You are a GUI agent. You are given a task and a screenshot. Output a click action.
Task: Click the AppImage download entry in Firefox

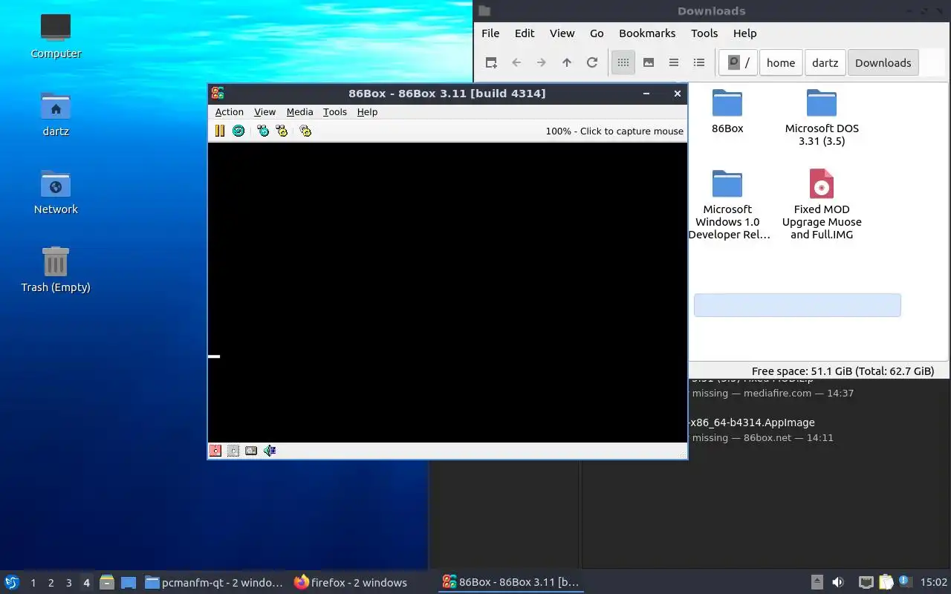point(752,429)
